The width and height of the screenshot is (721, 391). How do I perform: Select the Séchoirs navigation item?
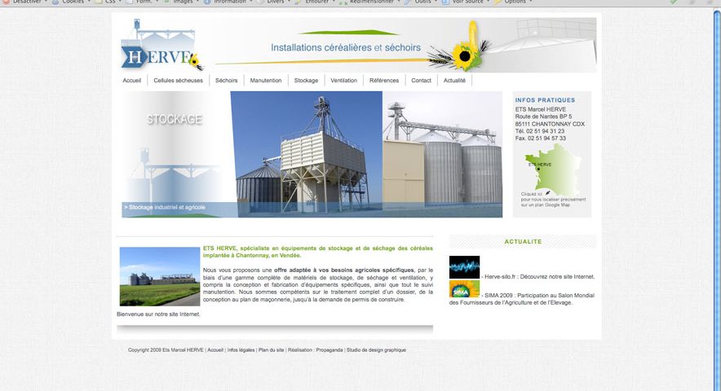226,81
